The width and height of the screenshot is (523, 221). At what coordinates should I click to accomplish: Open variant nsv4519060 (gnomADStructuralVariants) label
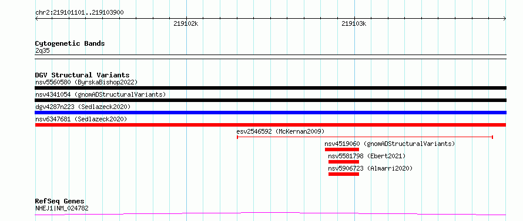[390, 144]
